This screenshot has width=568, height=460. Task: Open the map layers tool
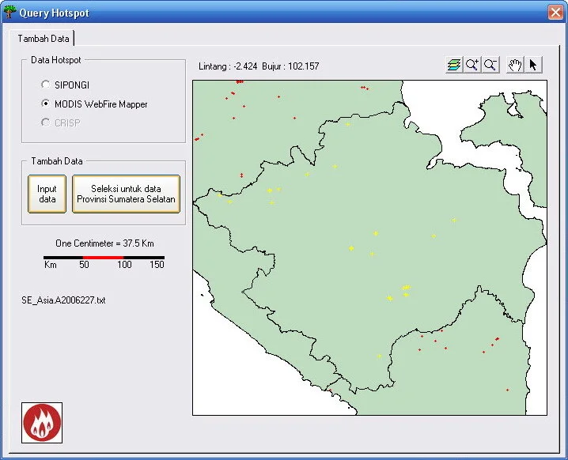pos(454,65)
